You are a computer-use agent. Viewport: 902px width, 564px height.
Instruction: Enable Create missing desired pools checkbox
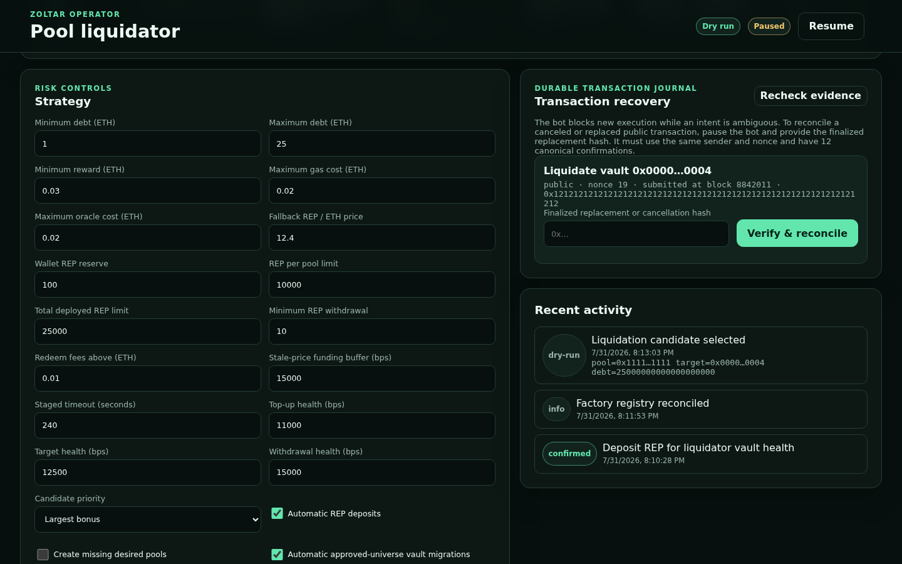pyautogui.click(x=43, y=555)
